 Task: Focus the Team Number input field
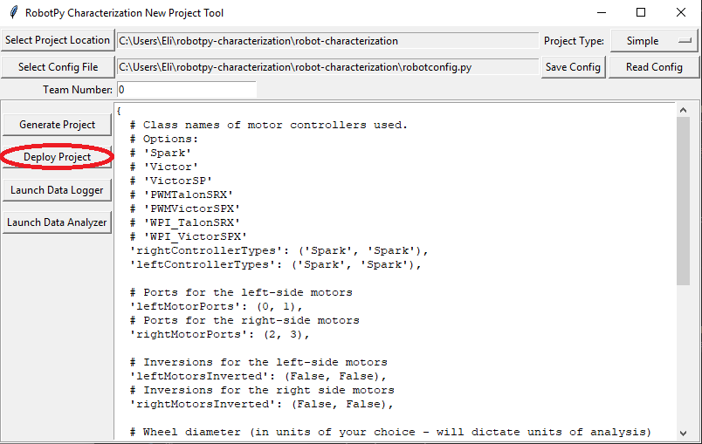point(186,90)
